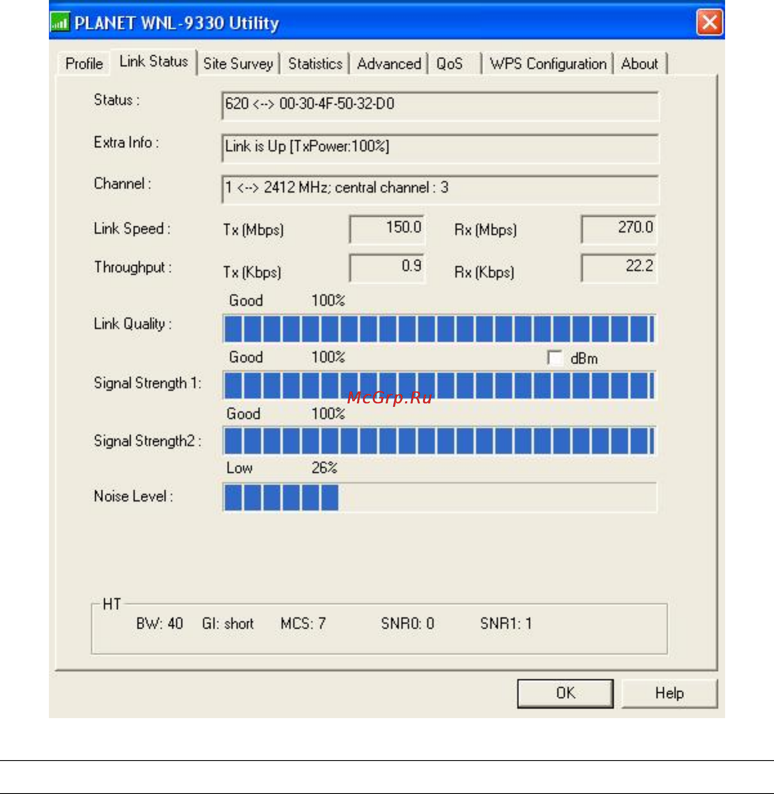This screenshot has width=774, height=794.
Task: Click the Signal Strength2 bar
Action: point(439,441)
